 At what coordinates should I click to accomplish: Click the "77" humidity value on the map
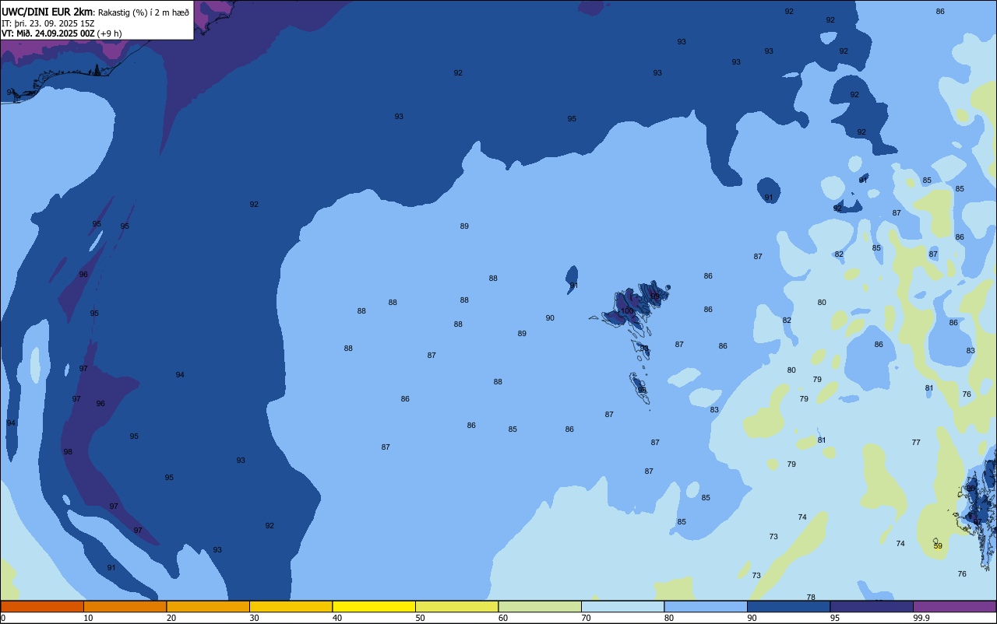tap(916, 443)
